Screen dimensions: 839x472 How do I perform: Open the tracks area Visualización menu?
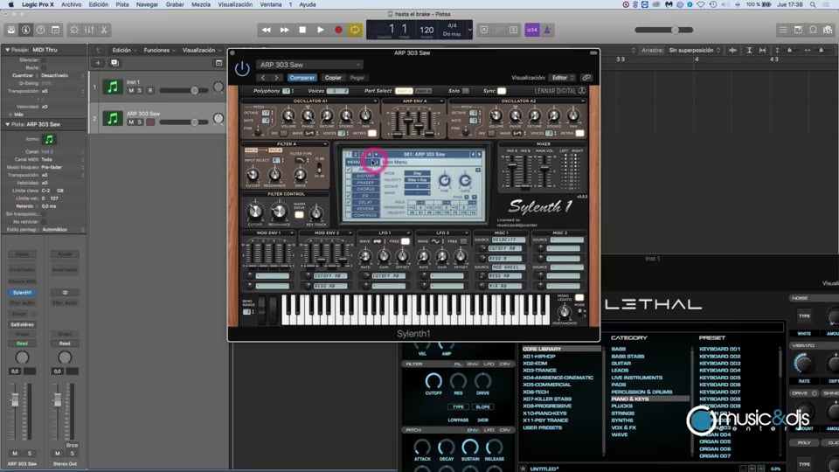[201, 51]
